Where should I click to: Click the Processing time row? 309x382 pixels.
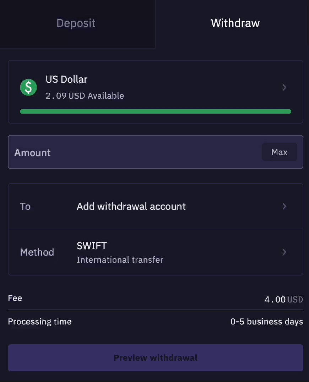156,322
